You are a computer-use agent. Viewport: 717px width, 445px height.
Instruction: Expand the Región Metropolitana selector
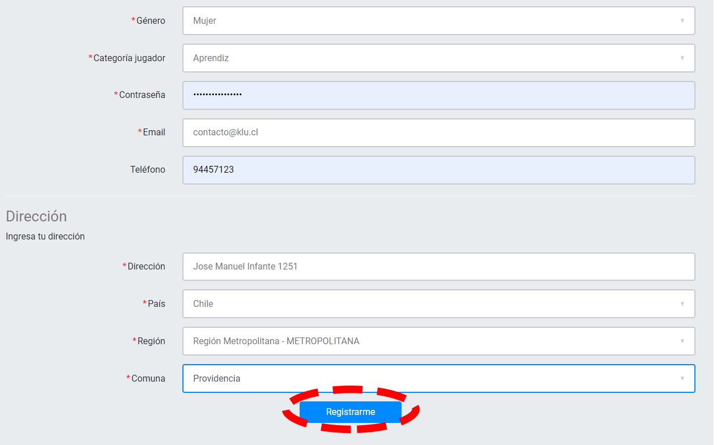tap(430, 341)
